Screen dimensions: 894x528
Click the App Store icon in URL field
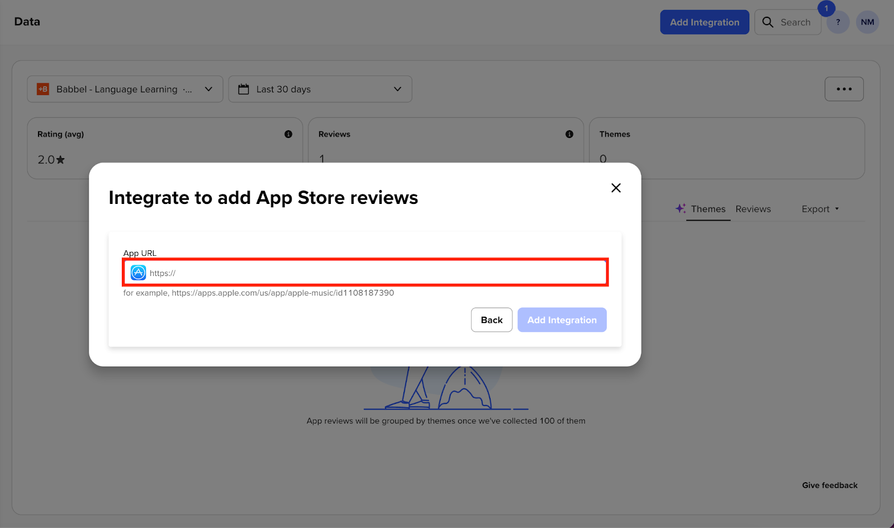pos(138,273)
